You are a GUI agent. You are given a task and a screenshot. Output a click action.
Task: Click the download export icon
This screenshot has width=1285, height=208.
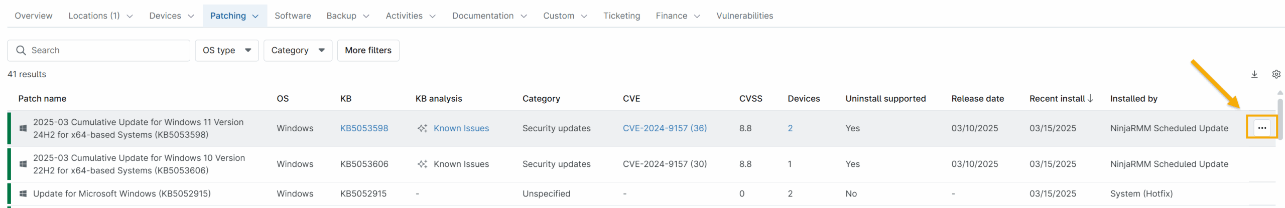(x=1254, y=74)
